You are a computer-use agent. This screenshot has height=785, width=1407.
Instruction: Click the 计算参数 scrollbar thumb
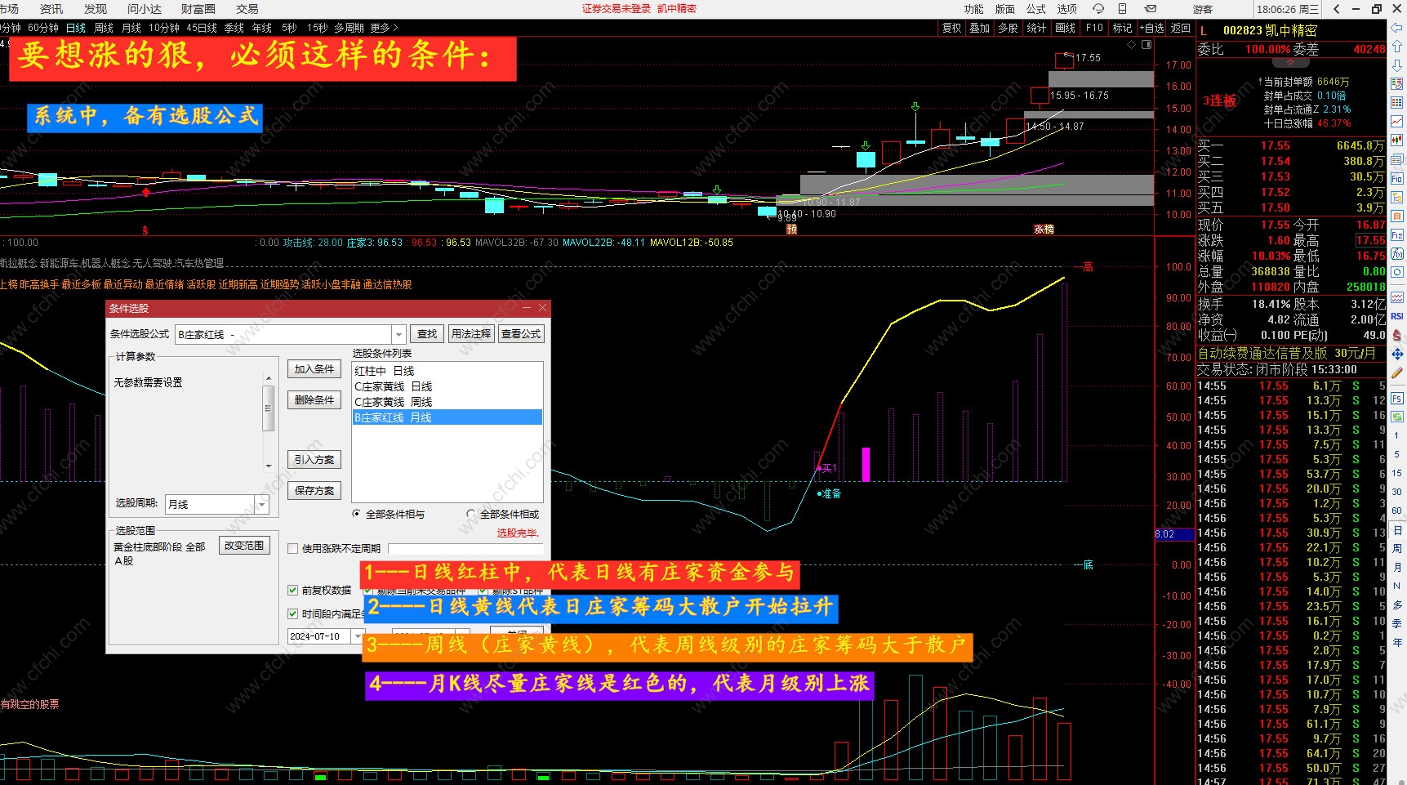point(268,408)
